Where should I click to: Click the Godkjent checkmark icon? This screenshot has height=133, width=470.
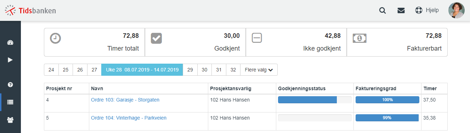(x=156, y=38)
